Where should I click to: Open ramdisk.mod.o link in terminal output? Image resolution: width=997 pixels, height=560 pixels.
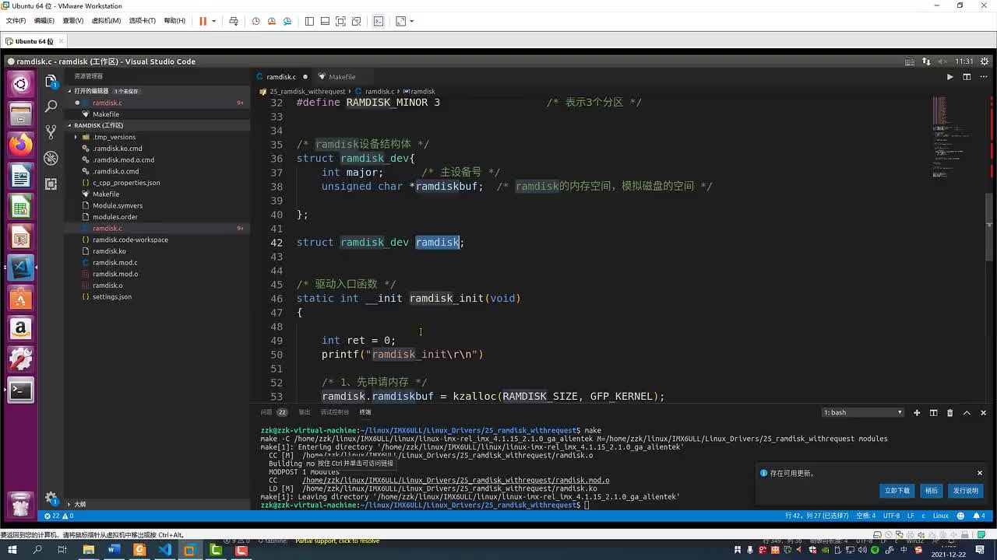(x=456, y=480)
